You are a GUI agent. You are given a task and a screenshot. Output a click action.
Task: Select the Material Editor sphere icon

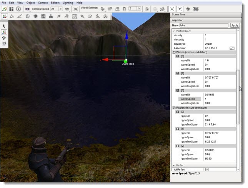pyautogui.click(x=28, y=16)
